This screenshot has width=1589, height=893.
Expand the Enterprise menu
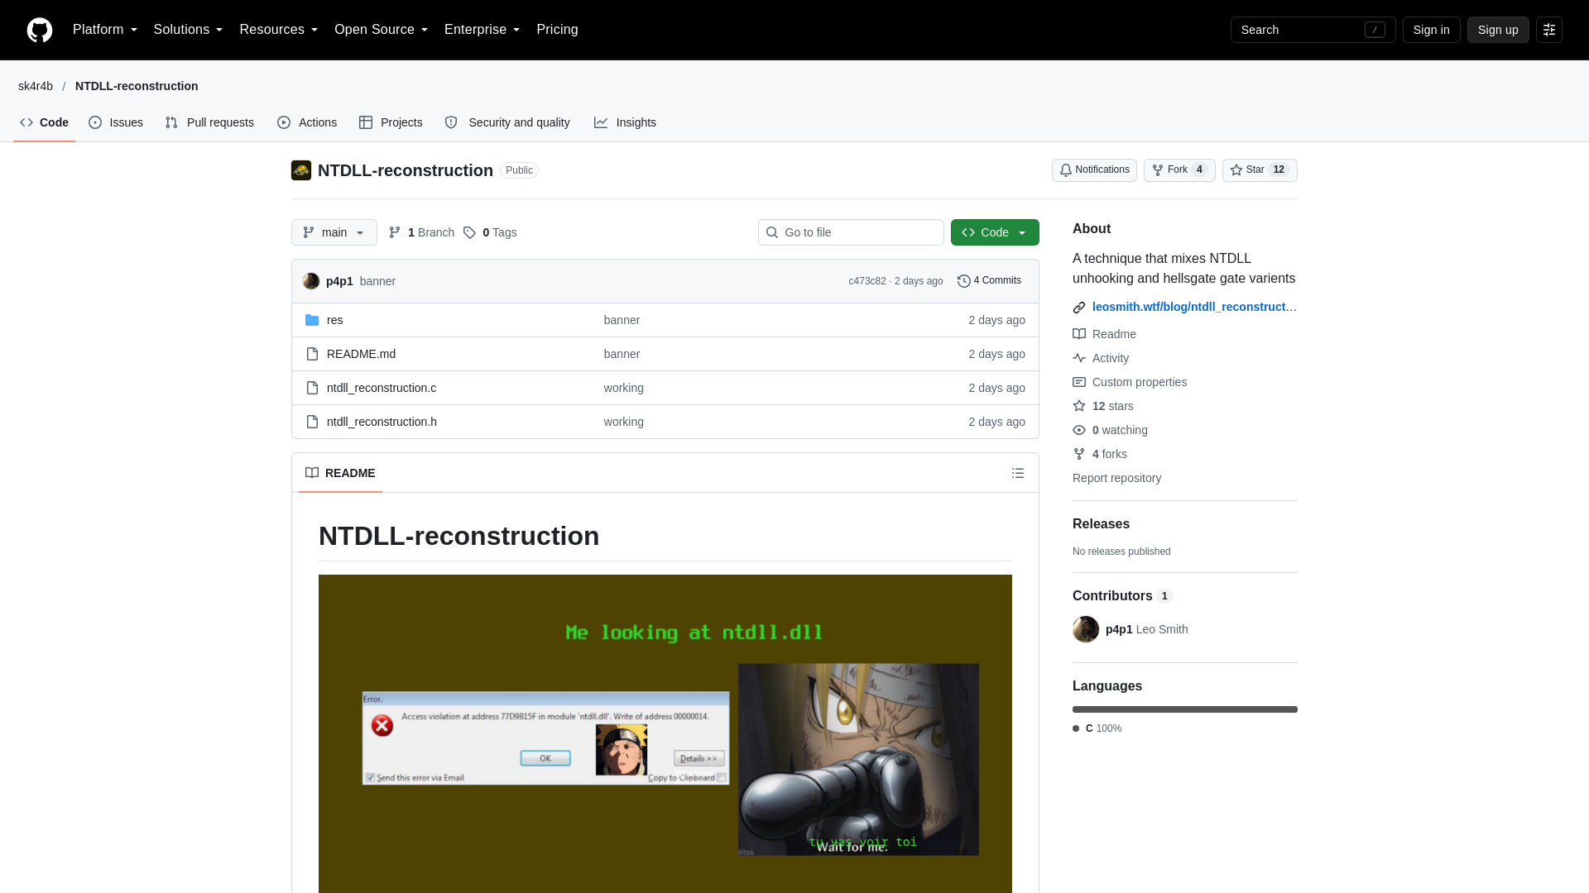pos(482,30)
